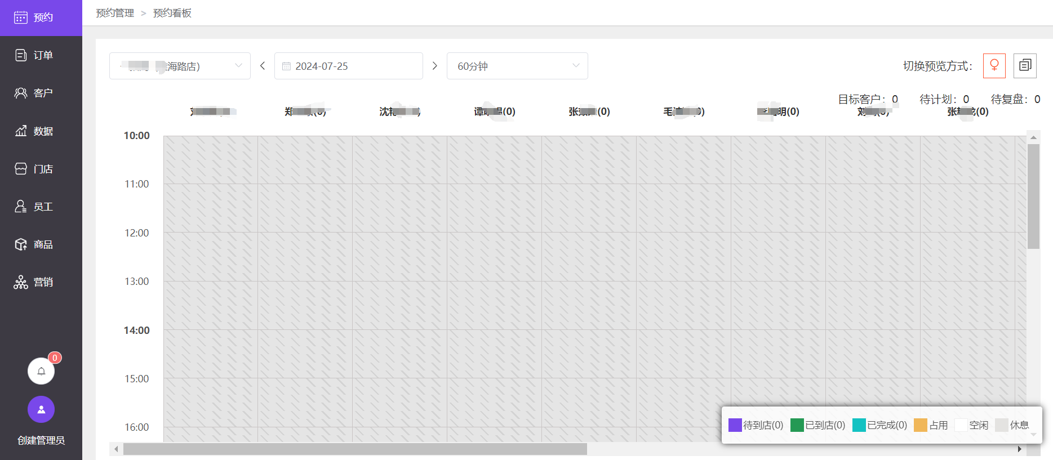Open the 员工 staff section icon

[x=21, y=207]
